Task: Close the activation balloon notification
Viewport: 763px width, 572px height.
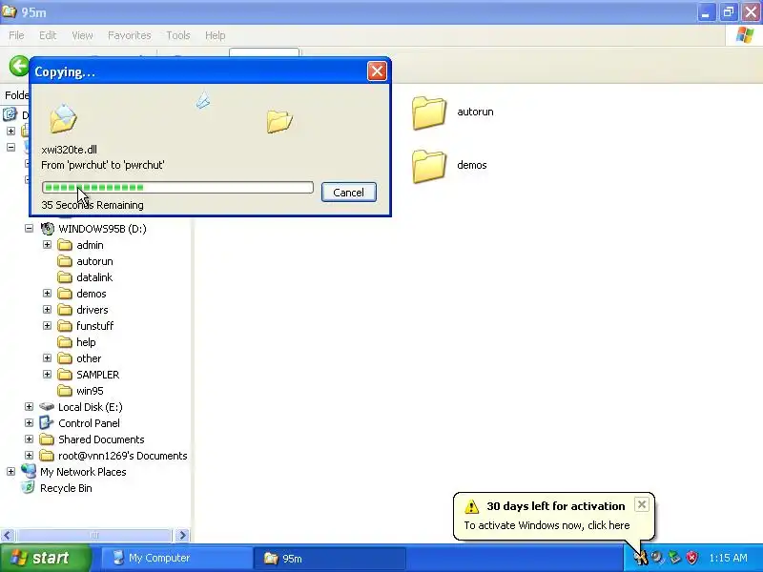Action: point(642,505)
